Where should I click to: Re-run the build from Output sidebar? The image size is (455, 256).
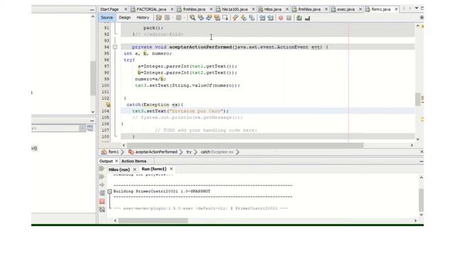pyautogui.click(x=102, y=169)
